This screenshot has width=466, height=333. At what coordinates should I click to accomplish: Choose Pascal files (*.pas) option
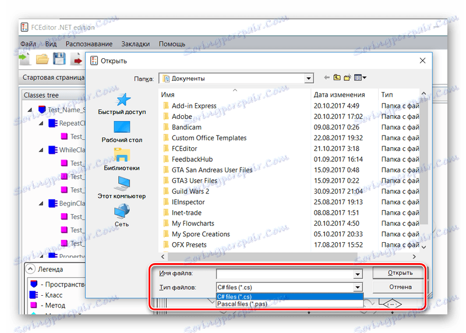point(290,304)
